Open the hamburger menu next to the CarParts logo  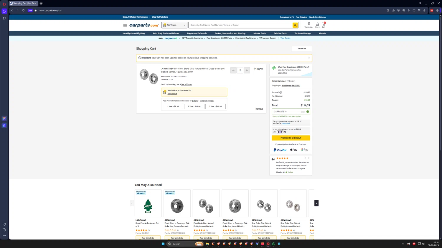coord(125,25)
